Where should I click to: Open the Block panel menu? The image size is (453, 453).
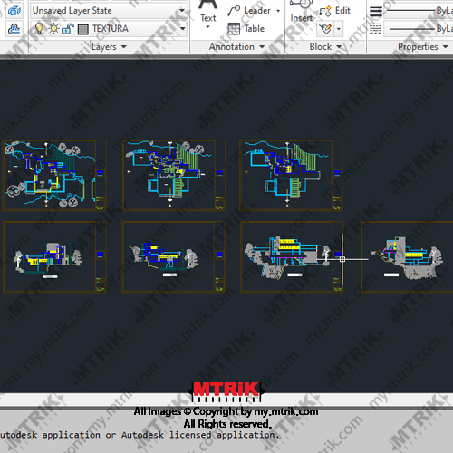coord(325,47)
